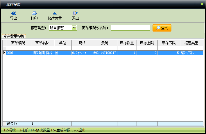The width and height of the screenshot is (206, 134).
Task: Click the 库存数量 column header
Action: (127, 43)
